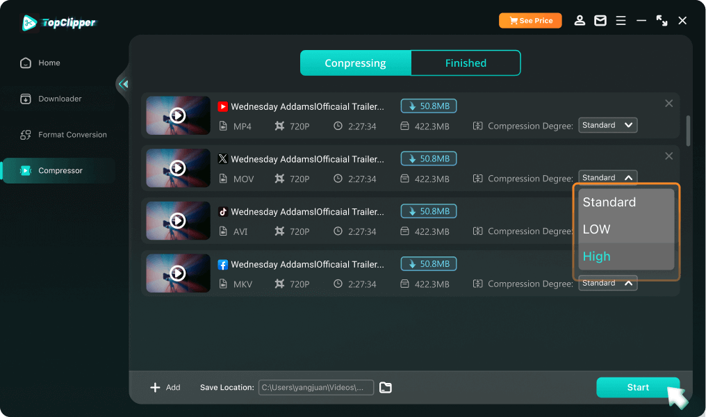Click the Start button
The height and width of the screenshot is (417, 706).
click(638, 387)
